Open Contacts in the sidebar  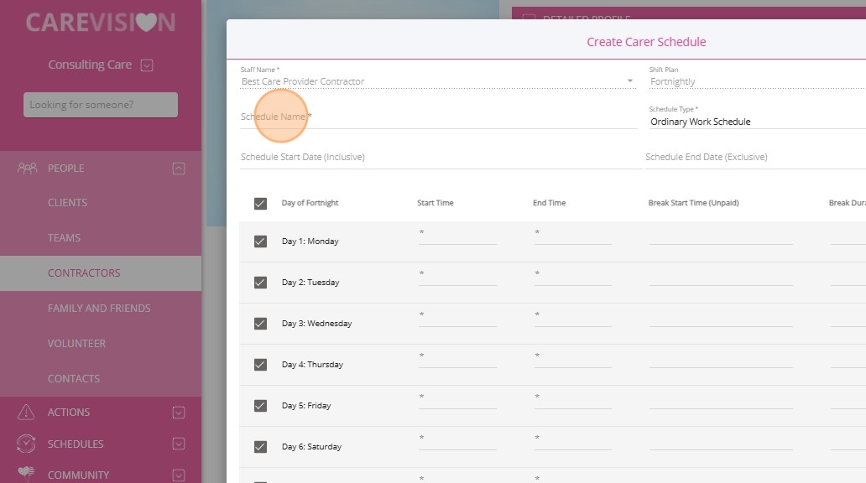74,379
